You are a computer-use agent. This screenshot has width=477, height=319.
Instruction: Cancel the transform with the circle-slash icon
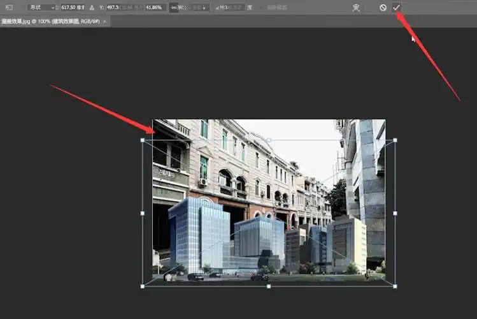coord(383,7)
